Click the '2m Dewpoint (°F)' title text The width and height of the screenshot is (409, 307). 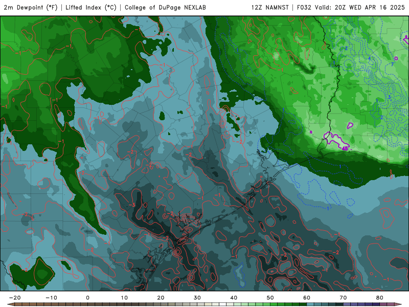[x=31, y=8]
